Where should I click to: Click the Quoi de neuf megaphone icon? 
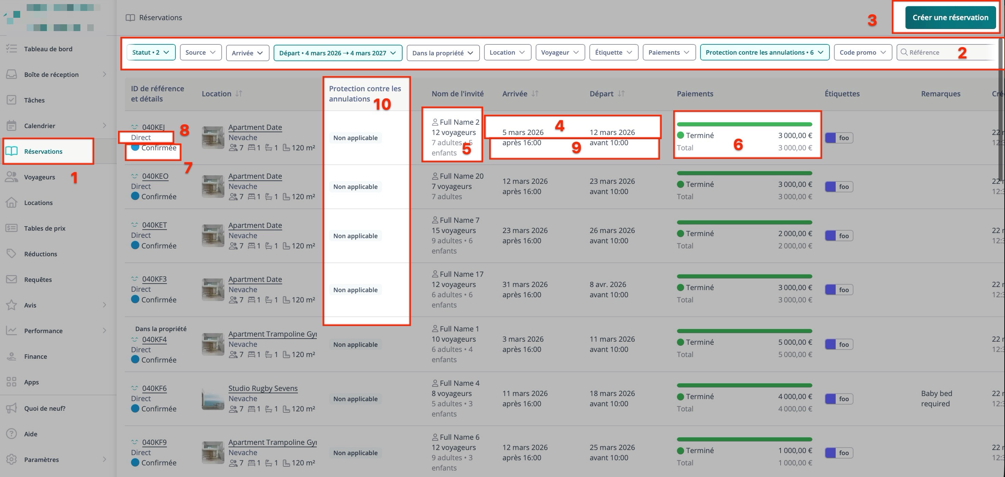pos(12,408)
